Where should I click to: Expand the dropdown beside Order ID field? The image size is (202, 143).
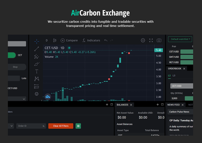pos(11,126)
